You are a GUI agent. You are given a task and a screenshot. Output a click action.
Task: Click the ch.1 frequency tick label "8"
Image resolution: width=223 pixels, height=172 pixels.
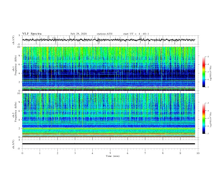tap(20, 56)
